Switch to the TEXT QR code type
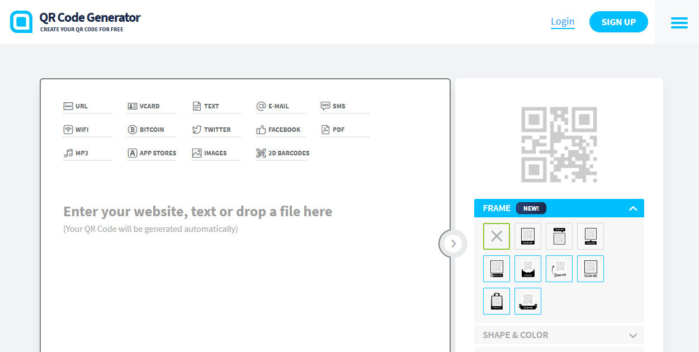This screenshot has width=699, height=352. point(216,106)
